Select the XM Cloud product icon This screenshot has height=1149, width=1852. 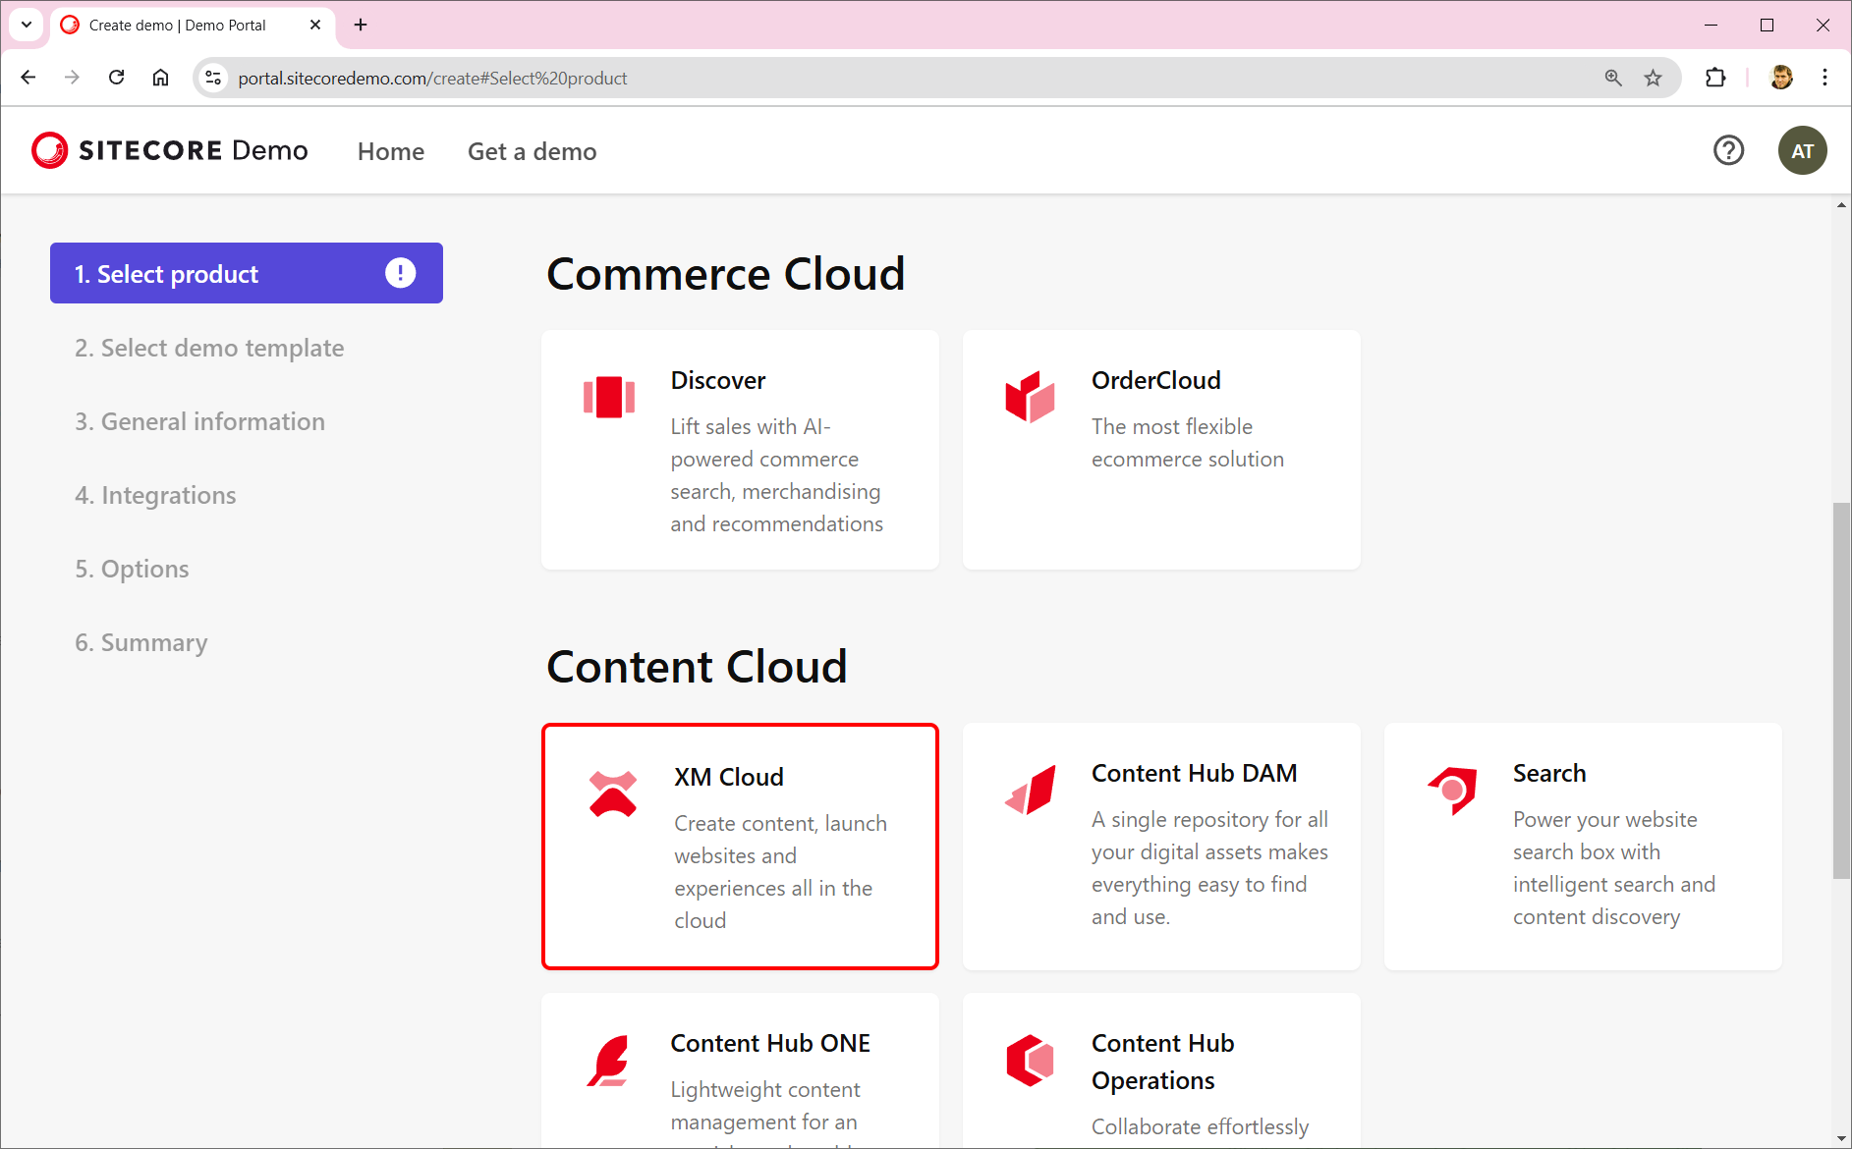point(612,791)
